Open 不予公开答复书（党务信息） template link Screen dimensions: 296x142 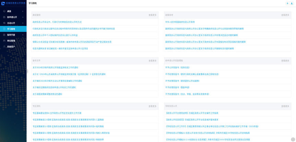pyautogui.click(x=177, y=68)
